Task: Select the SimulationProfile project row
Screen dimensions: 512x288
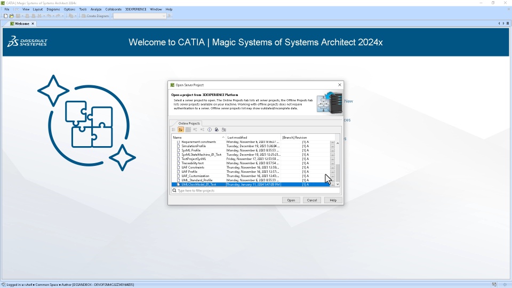Action: click(x=251, y=146)
